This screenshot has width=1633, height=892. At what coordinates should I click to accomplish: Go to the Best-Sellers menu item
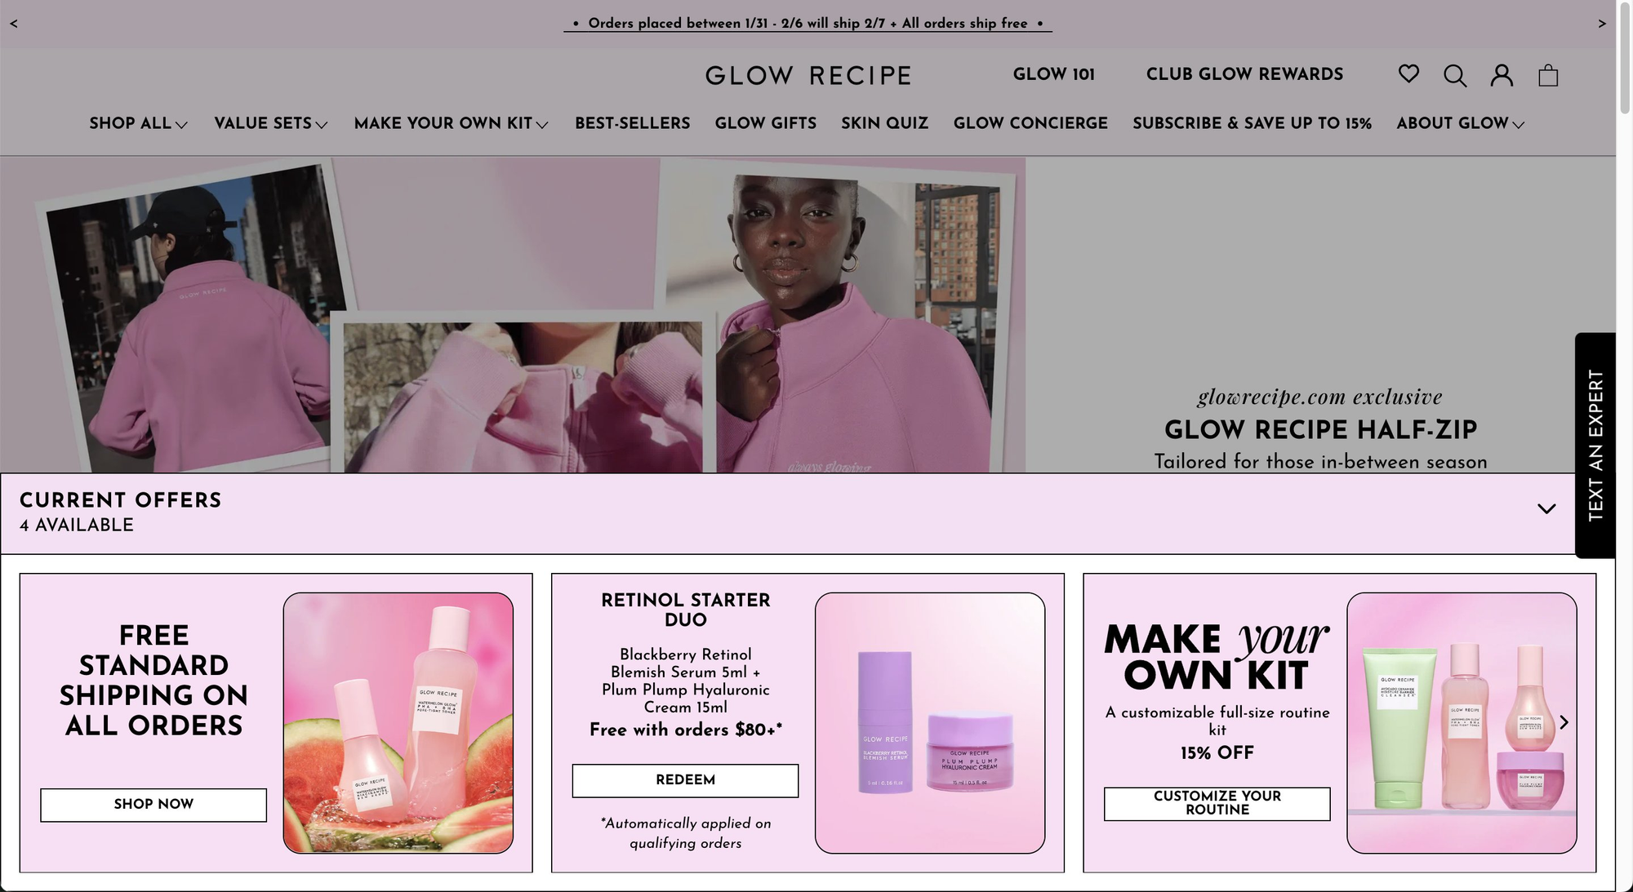coord(633,123)
